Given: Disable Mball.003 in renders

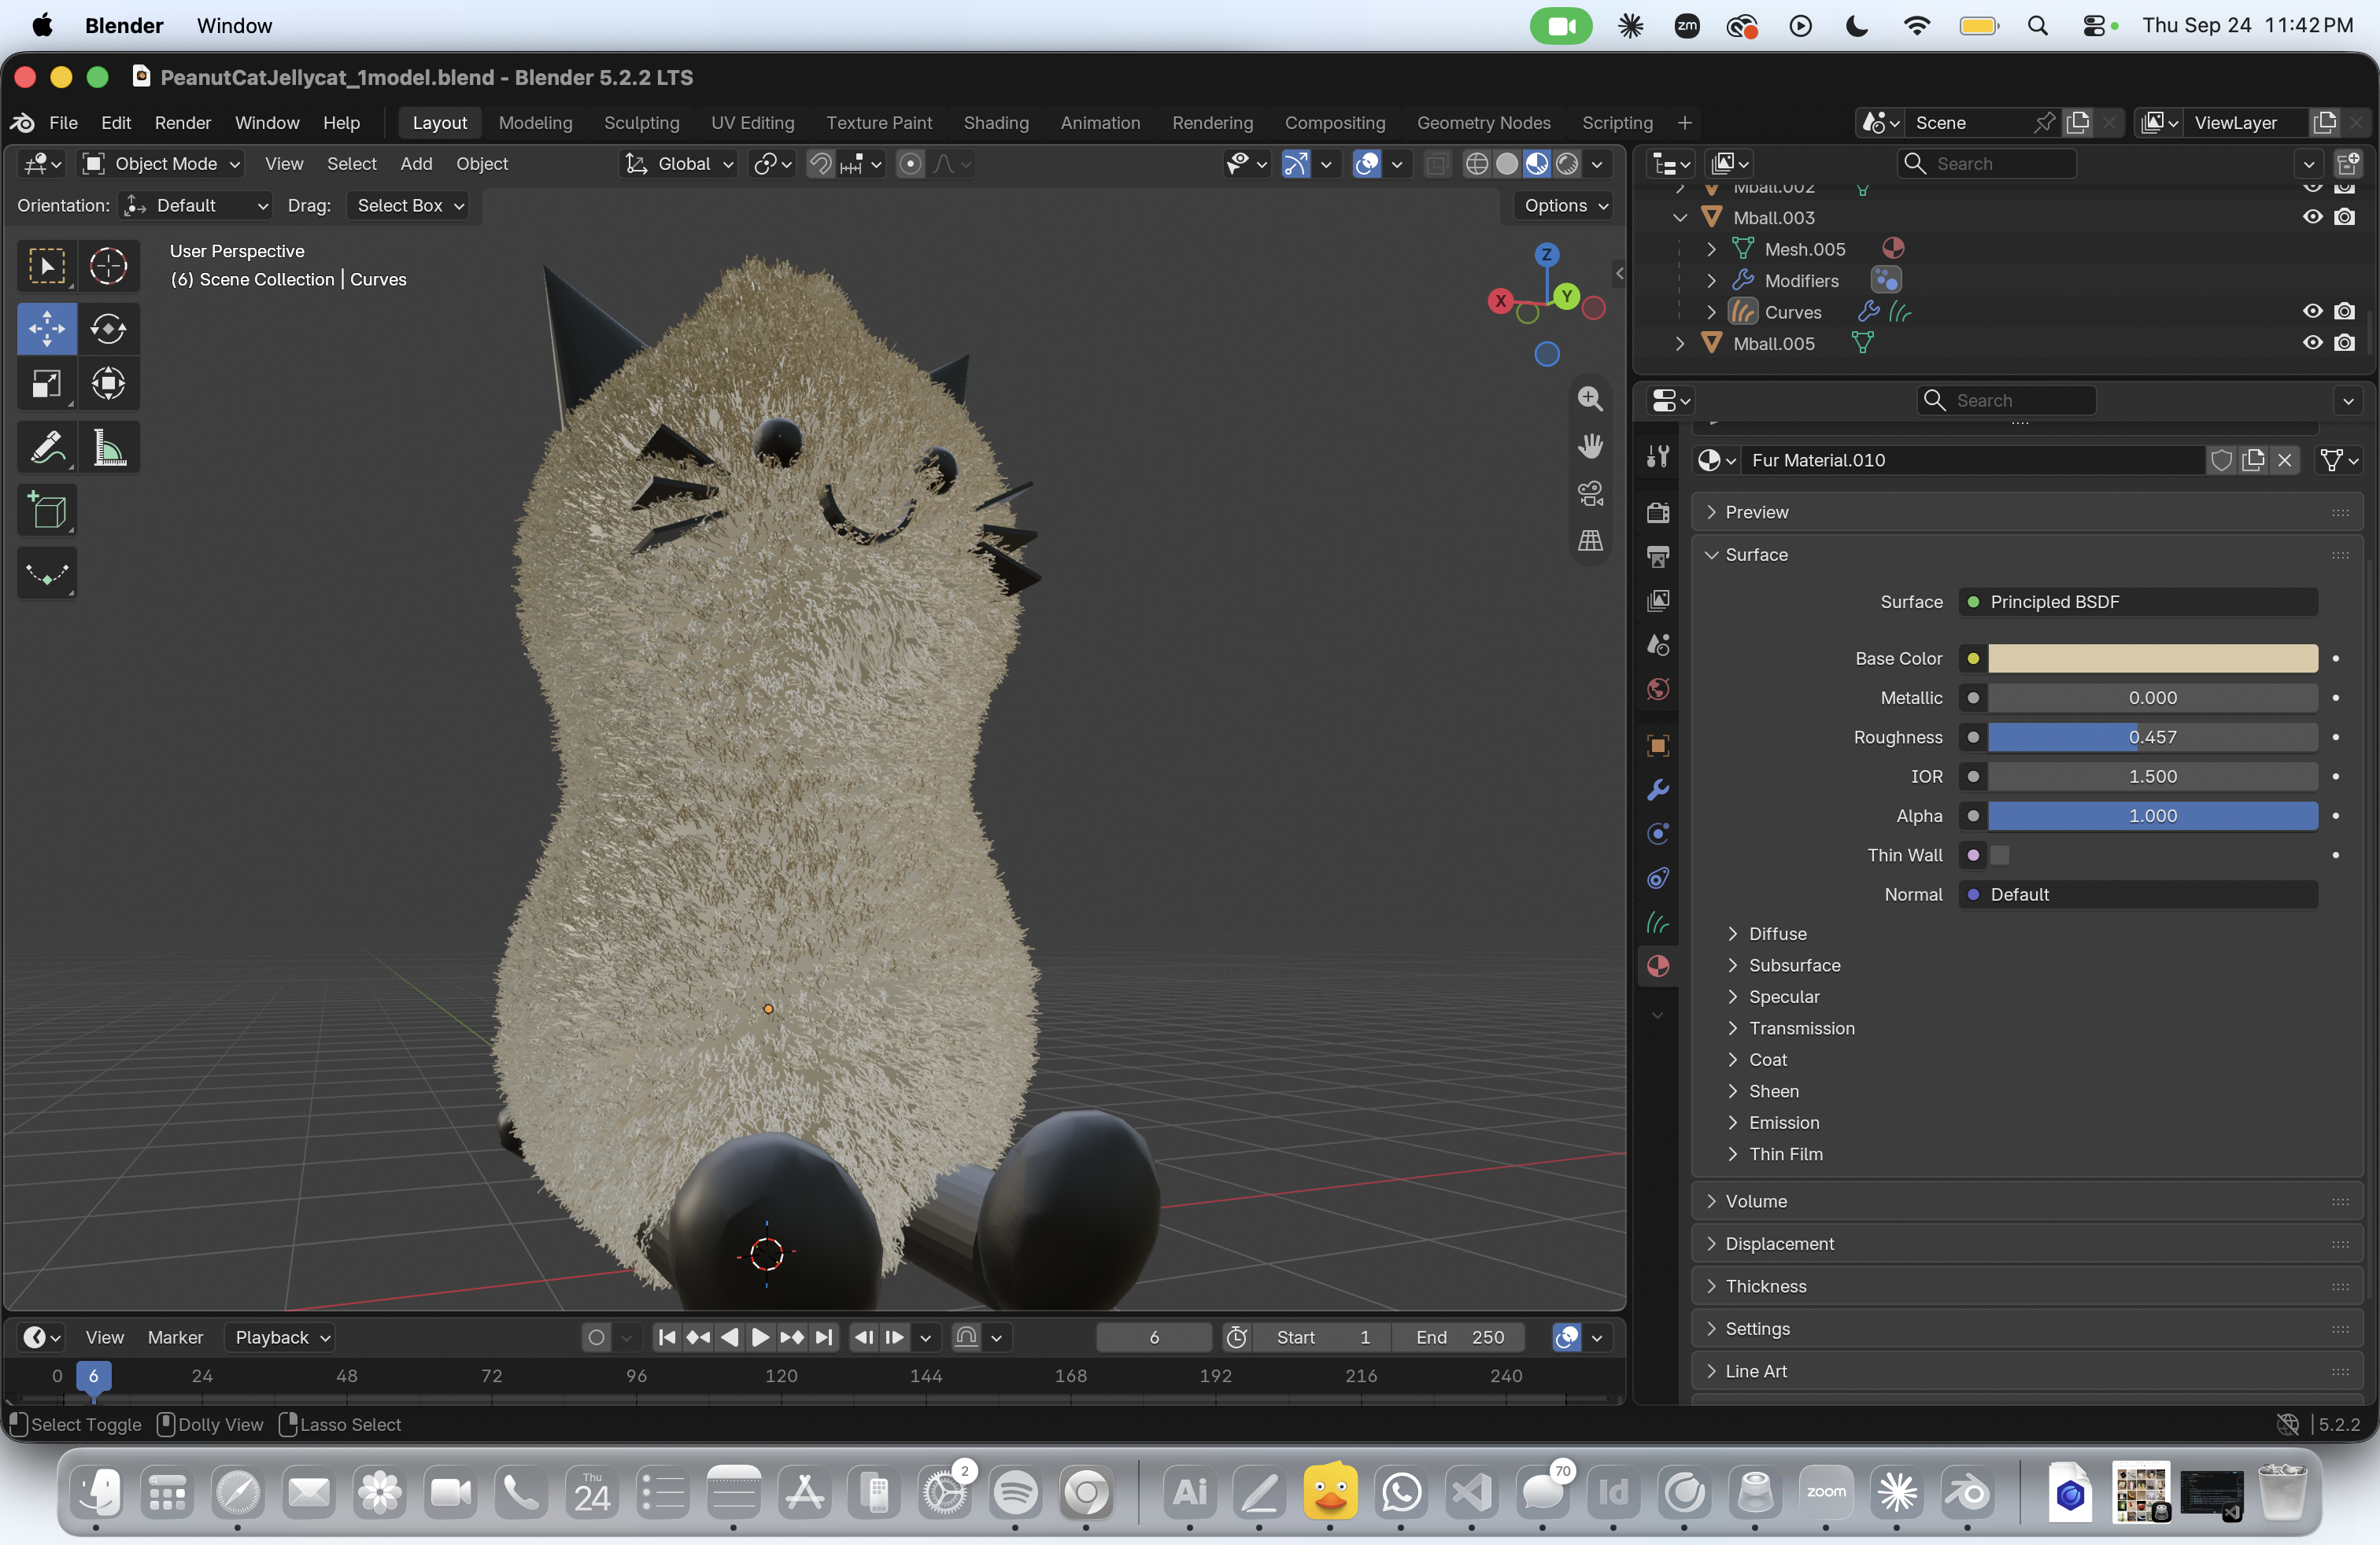Looking at the screenshot, I should pos(2344,217).
